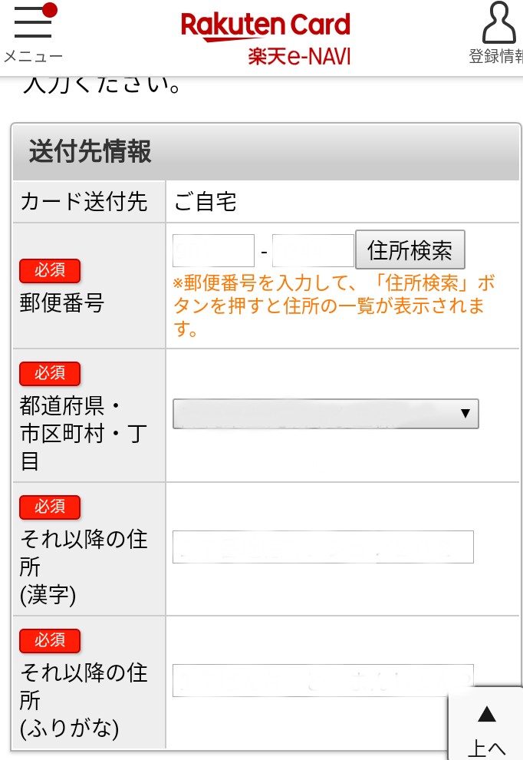This screenshot has height=760, width=523.
Task: Click the それ以降の住所(ふりがな) text field
Action: [x=323, y=680]
